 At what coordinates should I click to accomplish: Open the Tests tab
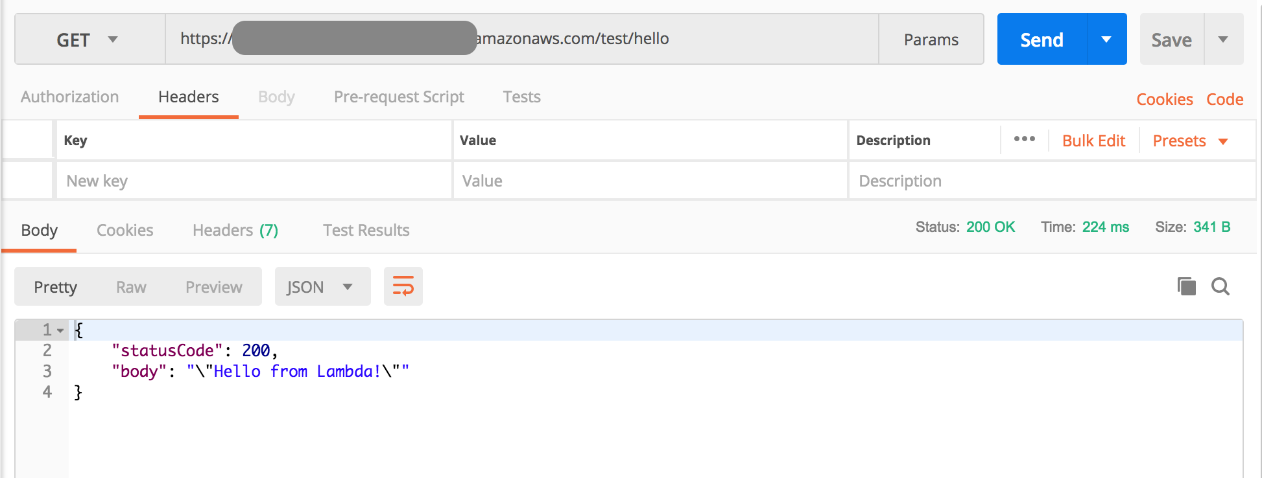521,97
